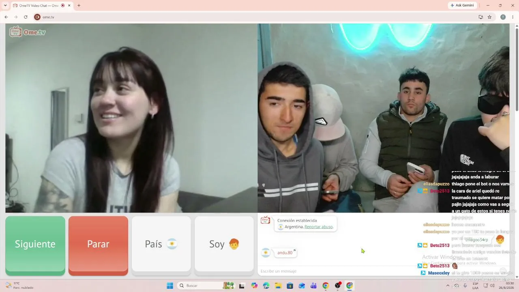Flag the andu.80 message
Image resolution: width=519 pixels, height=292 pixels.
click(x=295, y=251)
